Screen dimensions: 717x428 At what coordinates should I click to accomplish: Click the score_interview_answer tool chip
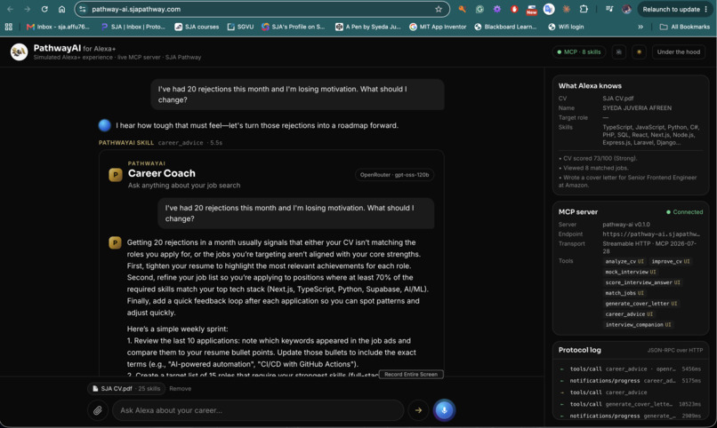pos(642,282)
